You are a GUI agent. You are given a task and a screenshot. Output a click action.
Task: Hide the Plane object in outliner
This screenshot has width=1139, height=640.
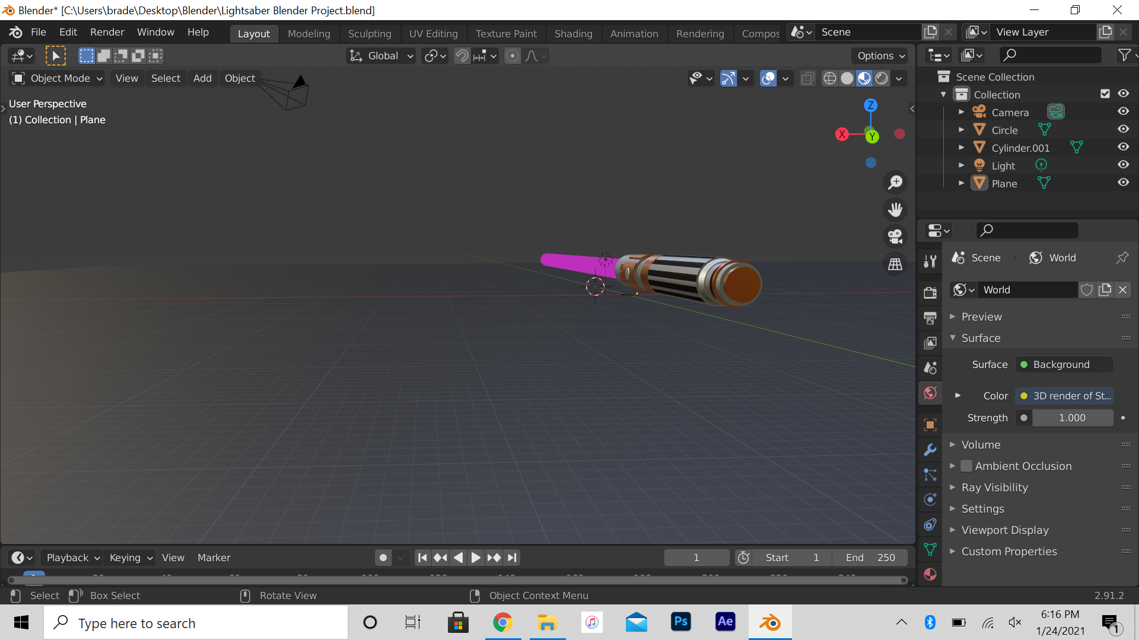click(1124, 183)
